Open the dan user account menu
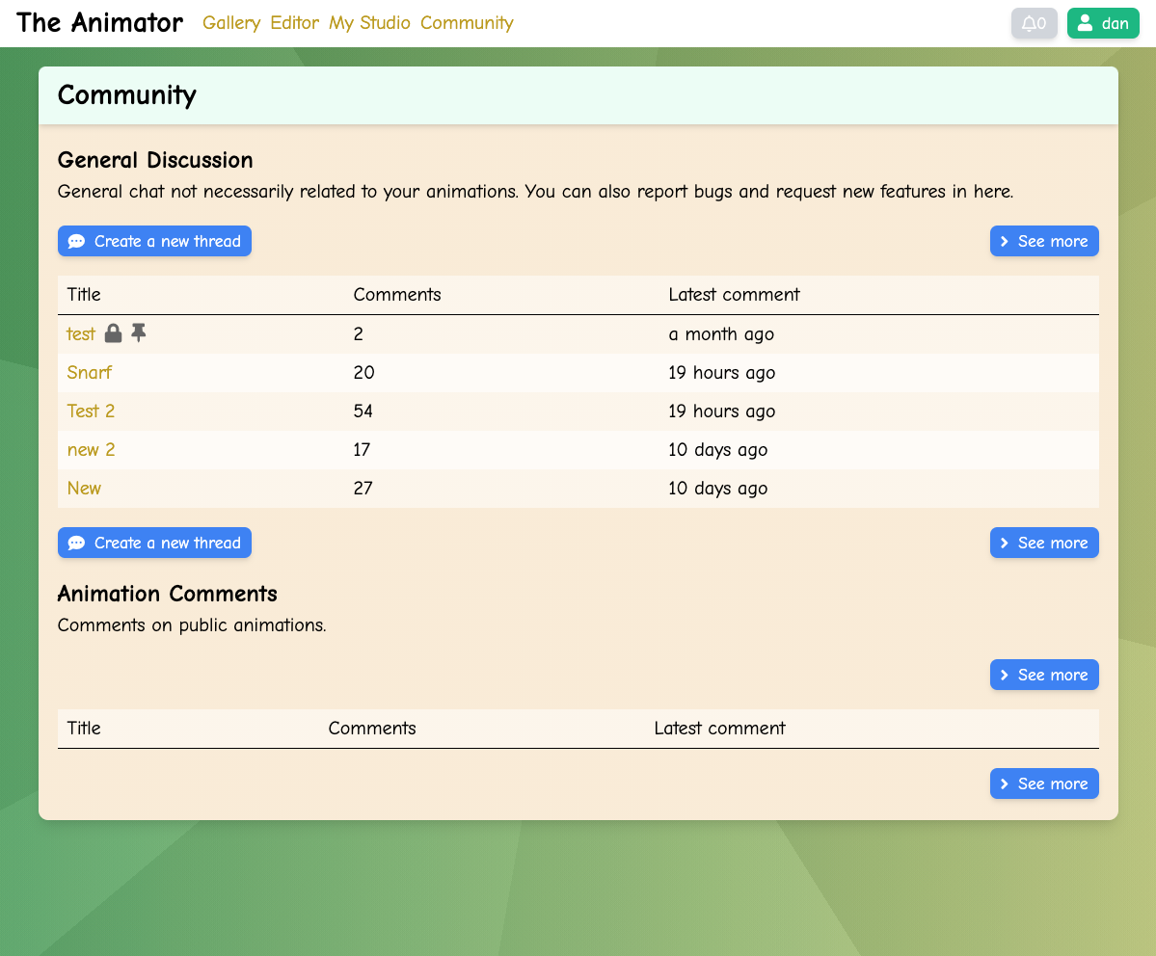1156x956 pixels. 1103,23
